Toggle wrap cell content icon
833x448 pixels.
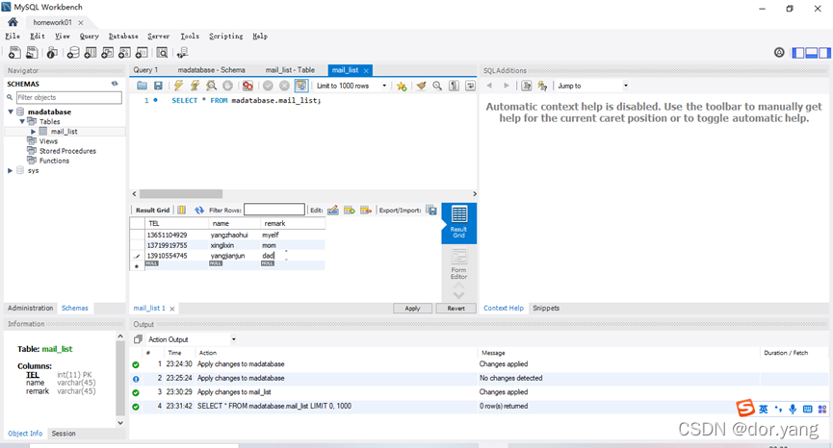click(x=182, y=210)
